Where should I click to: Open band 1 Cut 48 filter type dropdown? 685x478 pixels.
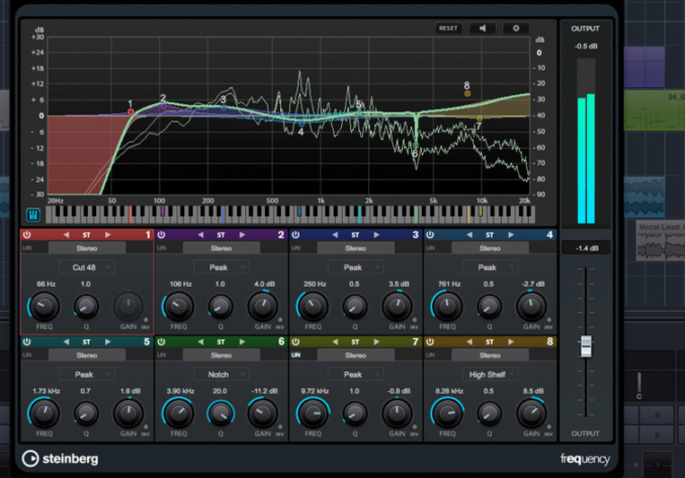click(x=87, y=267)
